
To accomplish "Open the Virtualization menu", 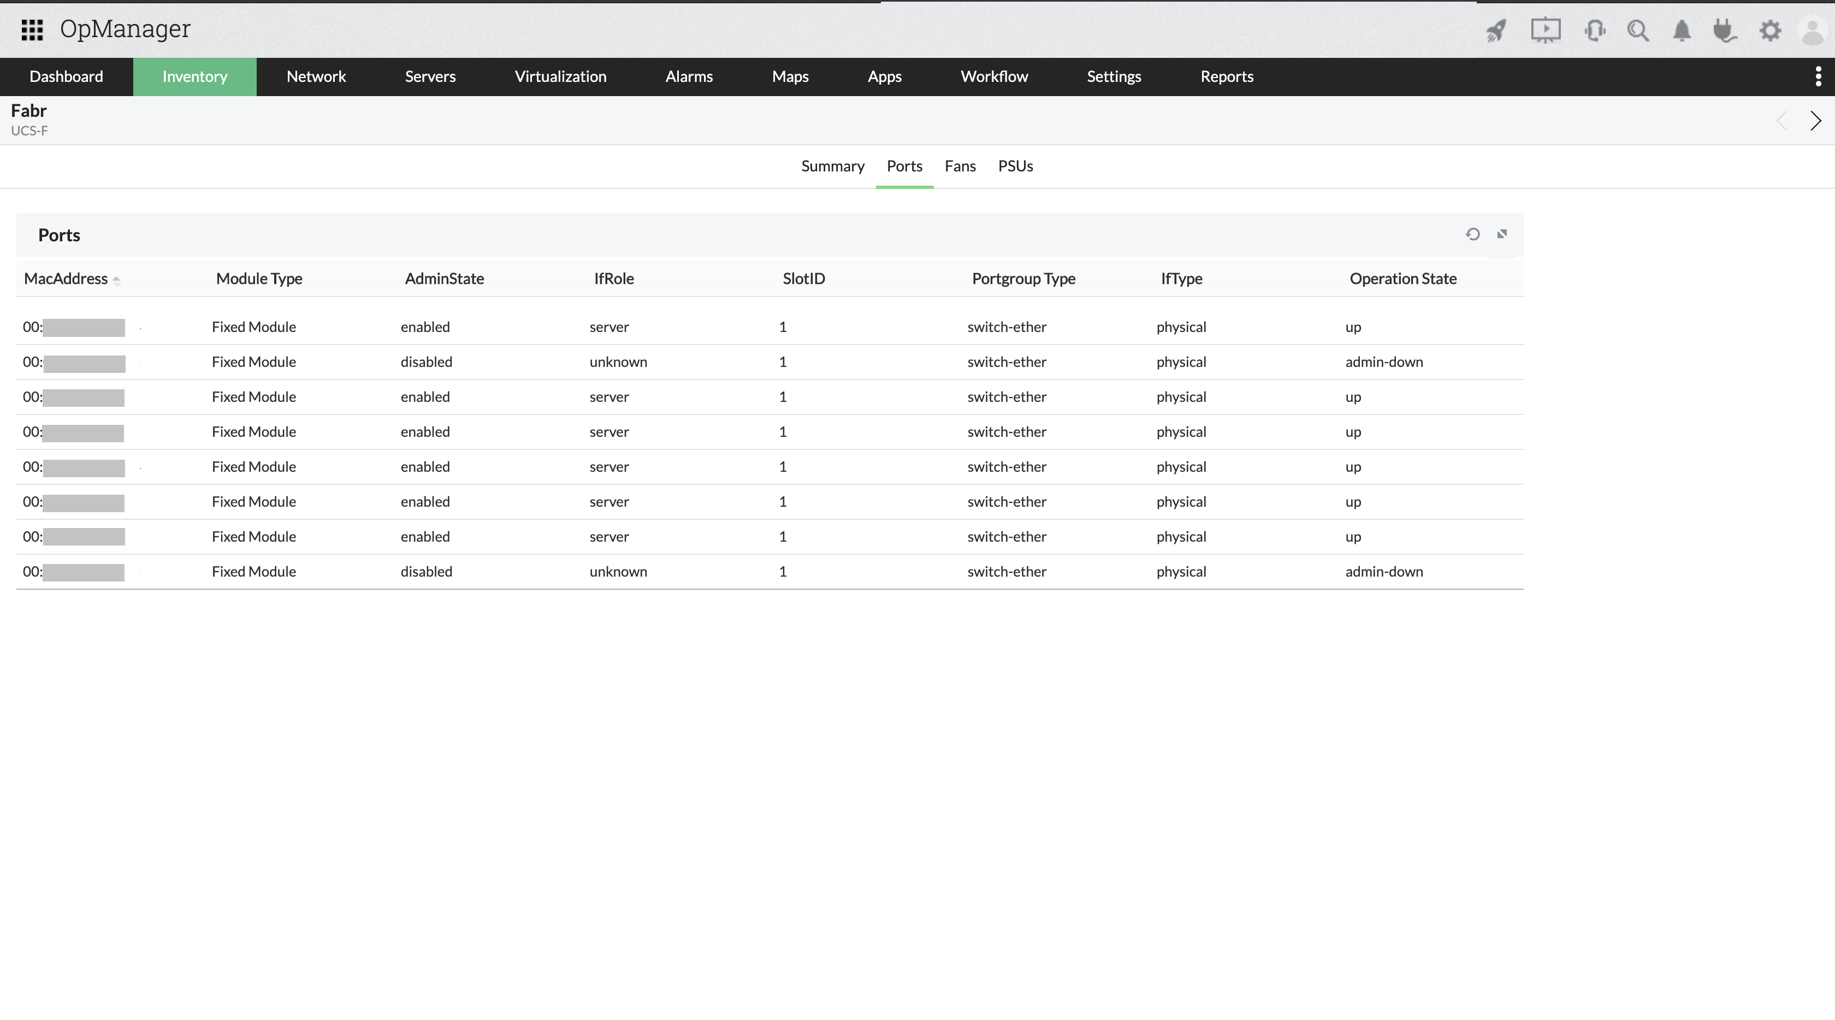I will click(x=561, y=76).
